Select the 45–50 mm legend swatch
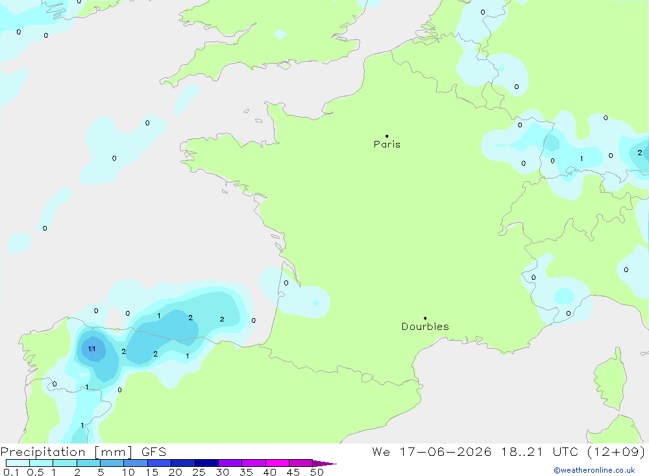Viewport: 649px width, 476px height. tap(301, 463)
